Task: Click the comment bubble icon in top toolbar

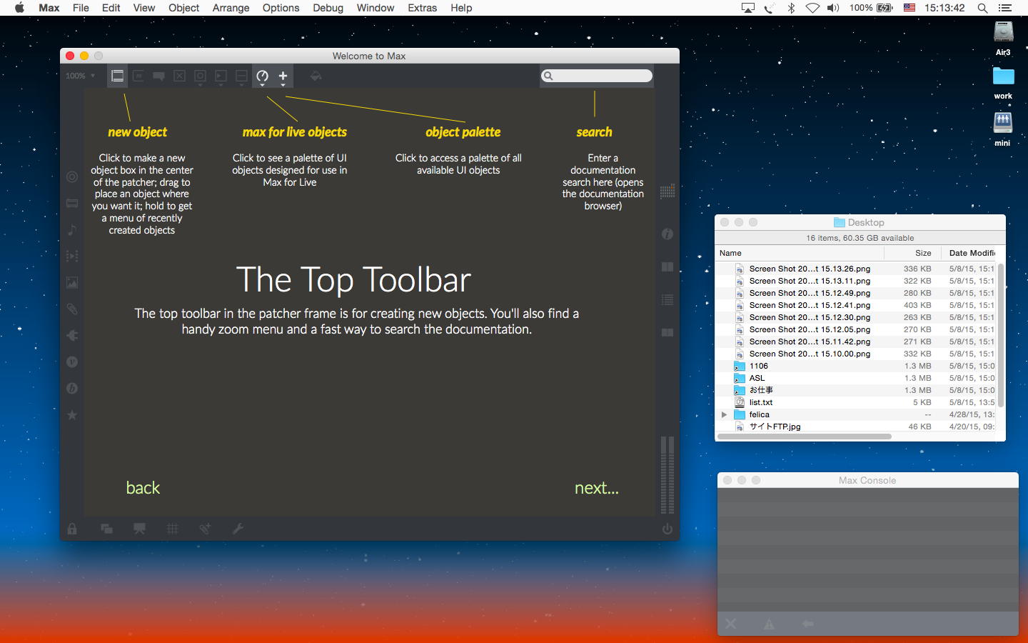Action: [x=158, y=76]
